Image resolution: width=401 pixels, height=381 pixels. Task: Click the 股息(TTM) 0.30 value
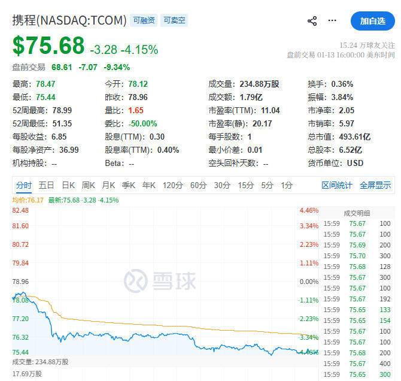157,137
